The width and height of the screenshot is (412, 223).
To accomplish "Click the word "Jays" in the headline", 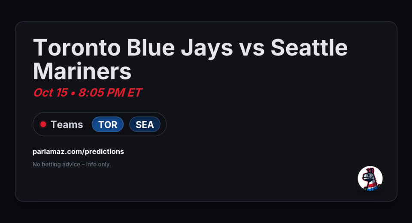I will (x=206, y=48).
